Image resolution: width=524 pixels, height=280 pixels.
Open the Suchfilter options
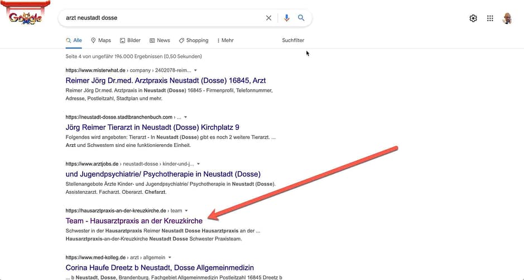tap(293, 41)
